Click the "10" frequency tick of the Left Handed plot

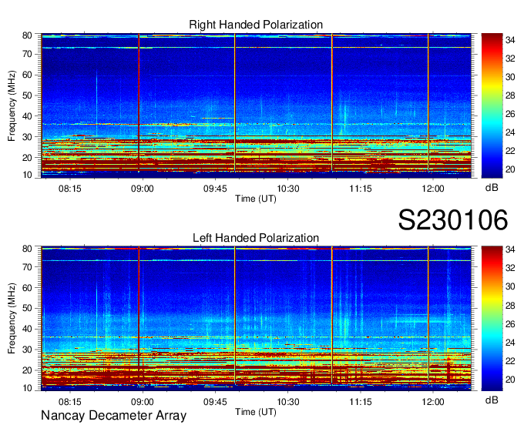click(x=27, y=388)
